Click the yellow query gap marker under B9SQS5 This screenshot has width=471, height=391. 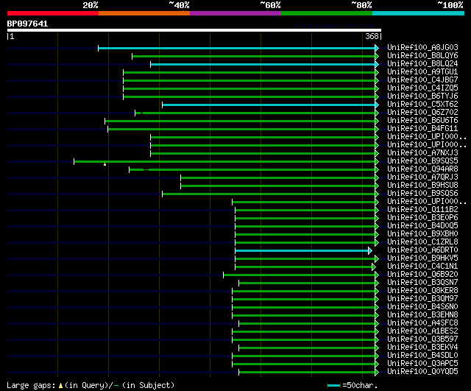[x=105, y=164]
